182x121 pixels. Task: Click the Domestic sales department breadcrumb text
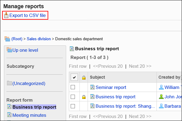point(79,39)
